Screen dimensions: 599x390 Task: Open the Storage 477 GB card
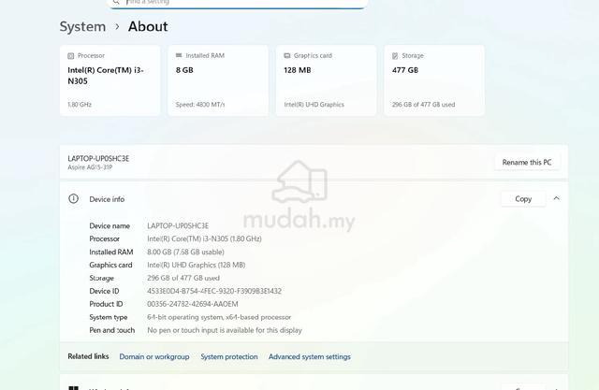tap(434, 80)
